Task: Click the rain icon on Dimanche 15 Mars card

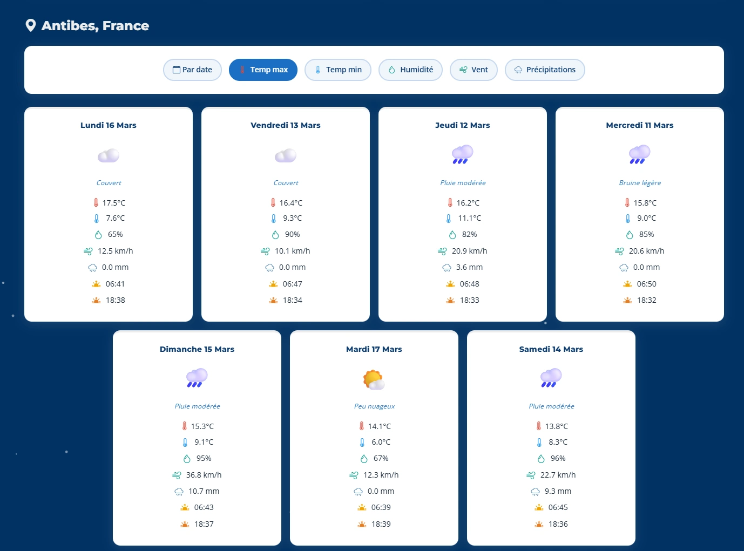Action: (x=197, y=378)
